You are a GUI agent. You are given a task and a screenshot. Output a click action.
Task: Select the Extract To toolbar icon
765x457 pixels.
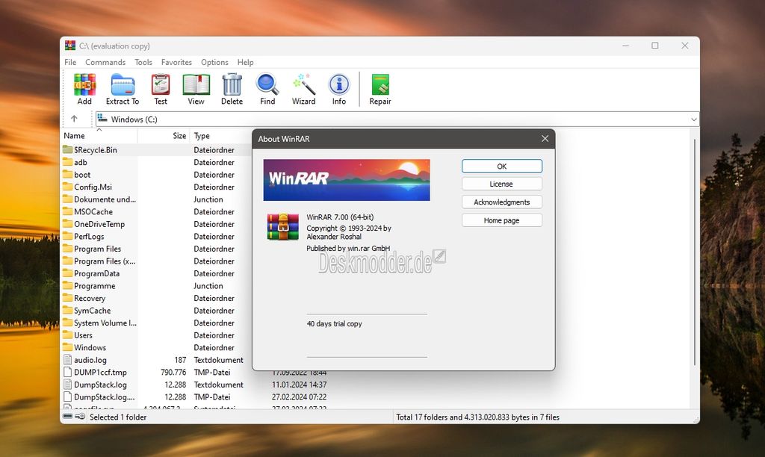point(122,87)
